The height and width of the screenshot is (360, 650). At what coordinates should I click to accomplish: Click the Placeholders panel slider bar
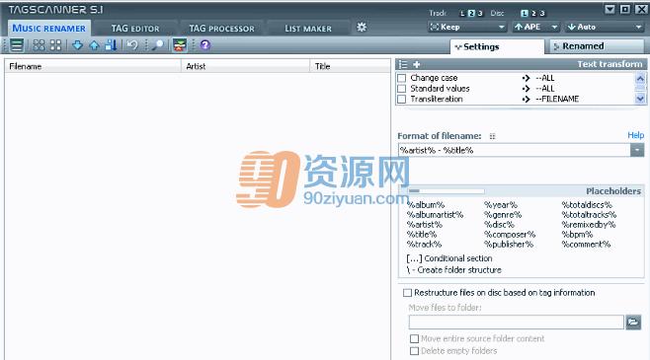pyautogui.click(x=446, y=191)
